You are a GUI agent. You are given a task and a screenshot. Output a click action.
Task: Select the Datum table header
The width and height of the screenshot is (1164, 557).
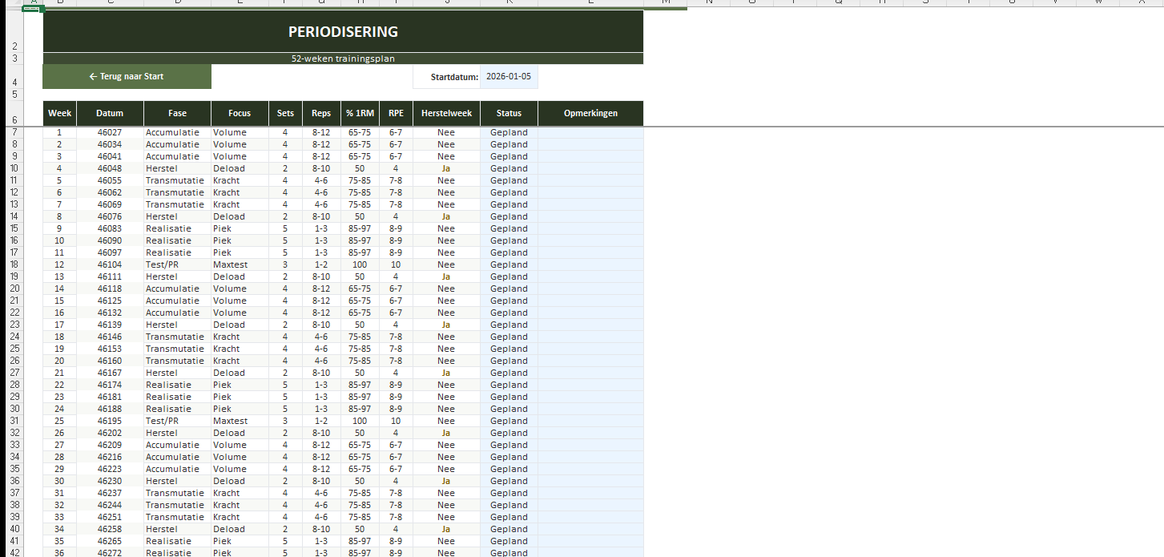click(x=110, y=113)
